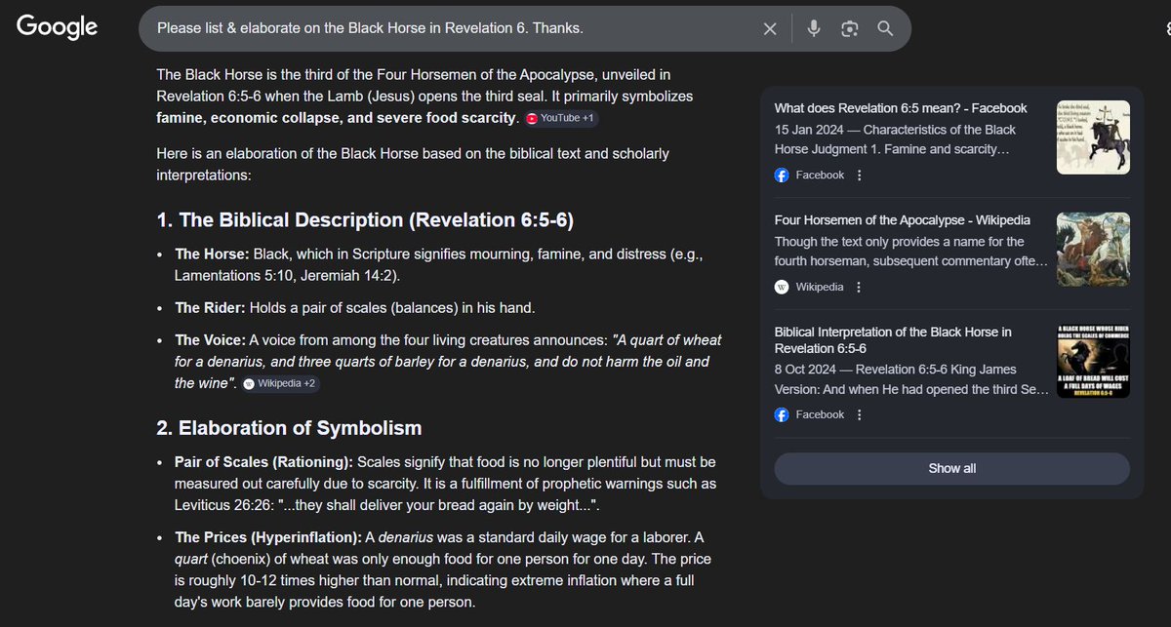
Task: Expand sources with the Show all button
Action: click(951, 468)
